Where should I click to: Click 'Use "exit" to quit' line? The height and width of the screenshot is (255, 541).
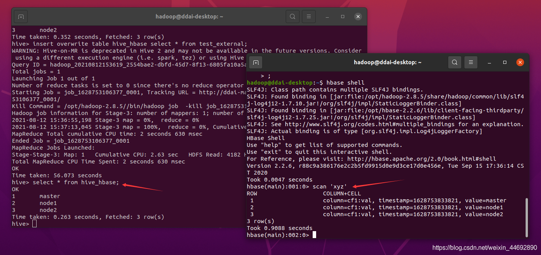(x=319, y=152)
